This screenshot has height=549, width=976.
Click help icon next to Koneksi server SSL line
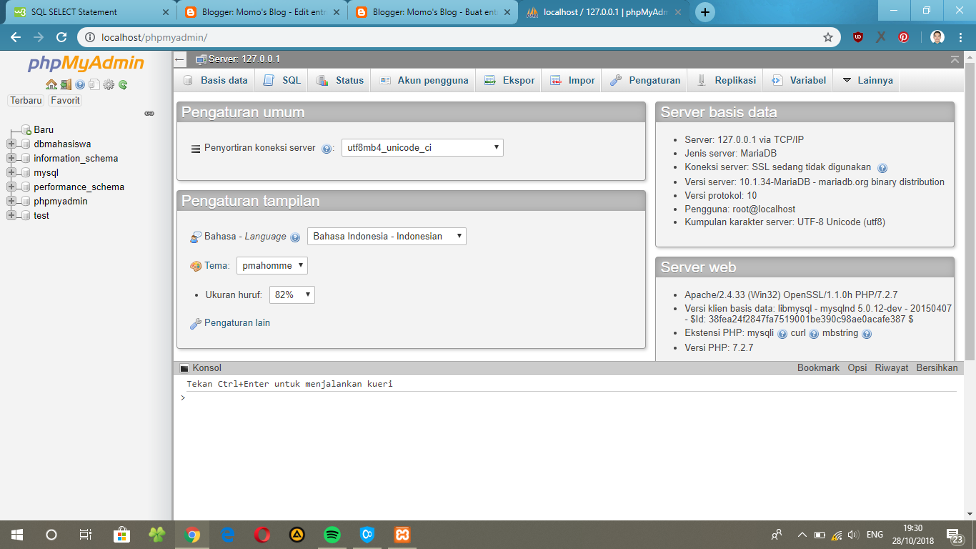tap(884, 168)
